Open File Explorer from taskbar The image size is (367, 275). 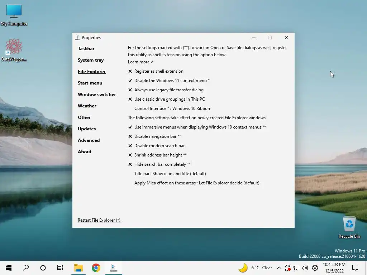(78, 268)
